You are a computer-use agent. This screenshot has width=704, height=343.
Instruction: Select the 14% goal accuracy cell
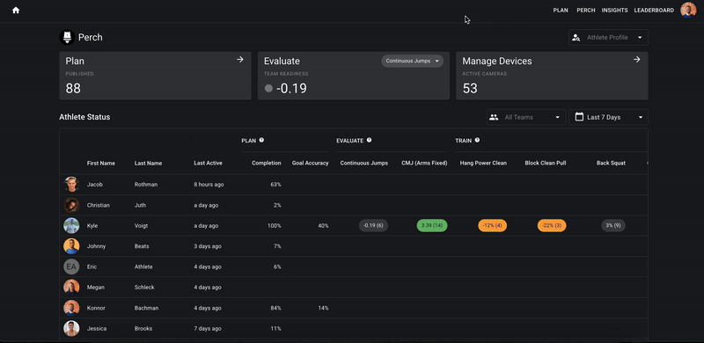pos(323,308)
